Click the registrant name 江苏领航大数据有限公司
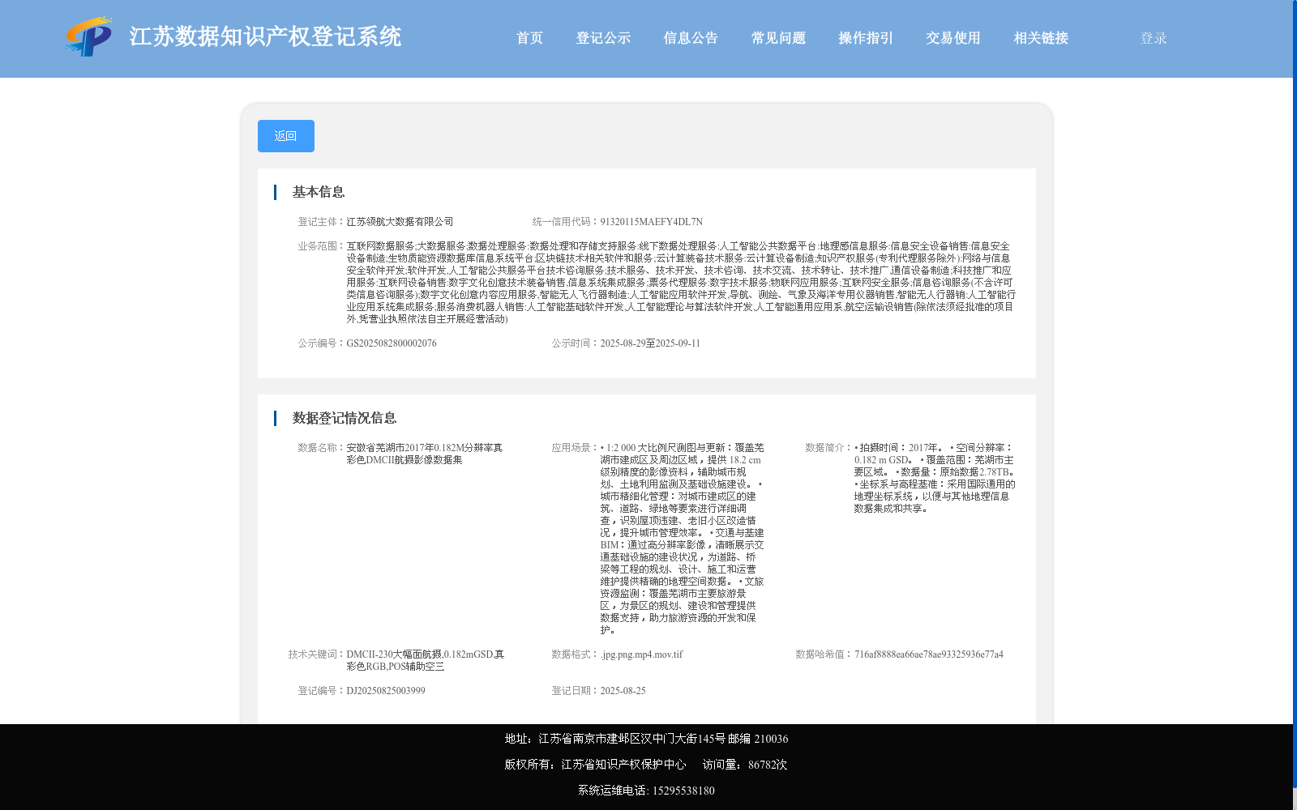The image size is (1297, 810). click(x=400, y=222)
